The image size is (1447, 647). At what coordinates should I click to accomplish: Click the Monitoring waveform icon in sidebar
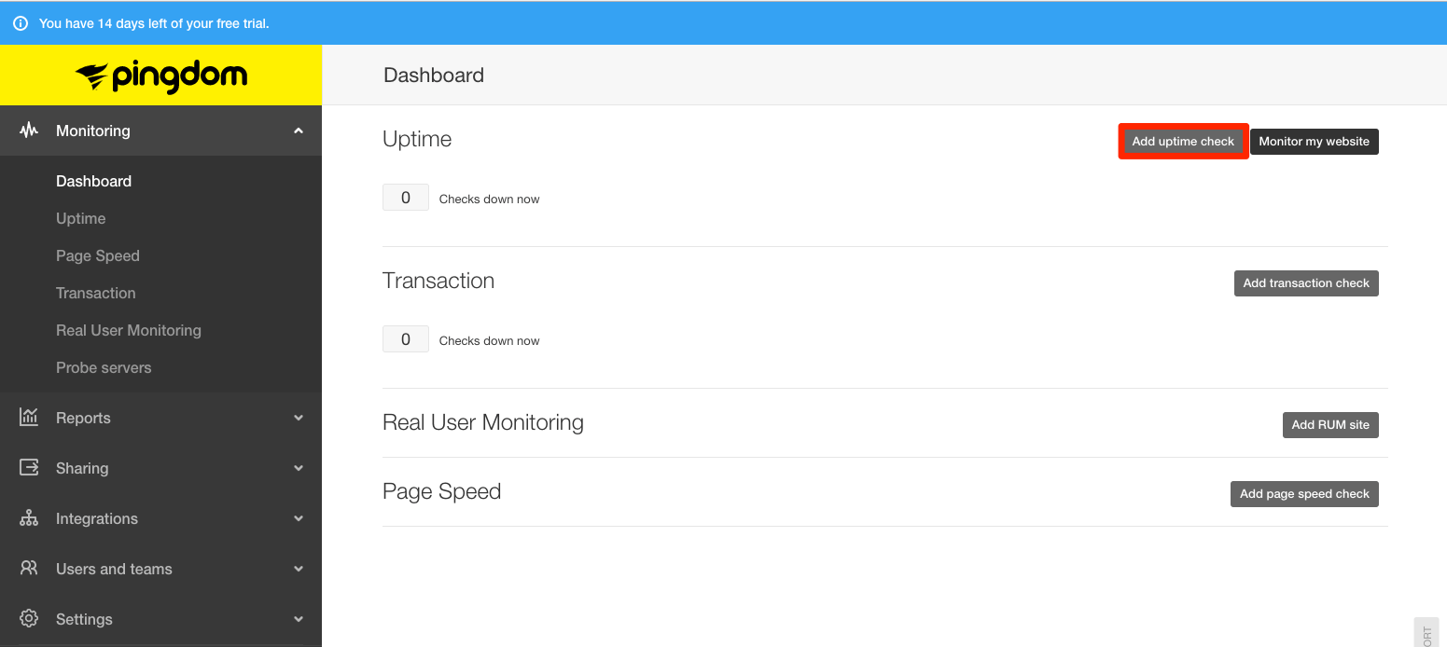29,131
